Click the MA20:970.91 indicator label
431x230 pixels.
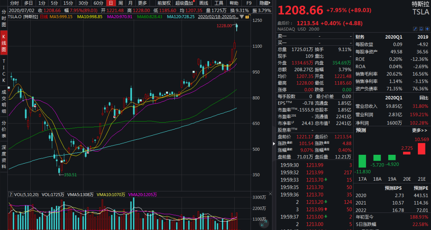(120, 16)
